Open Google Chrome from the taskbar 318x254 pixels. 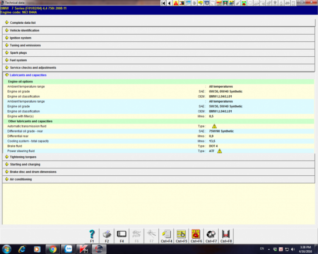tap(53, 249)
